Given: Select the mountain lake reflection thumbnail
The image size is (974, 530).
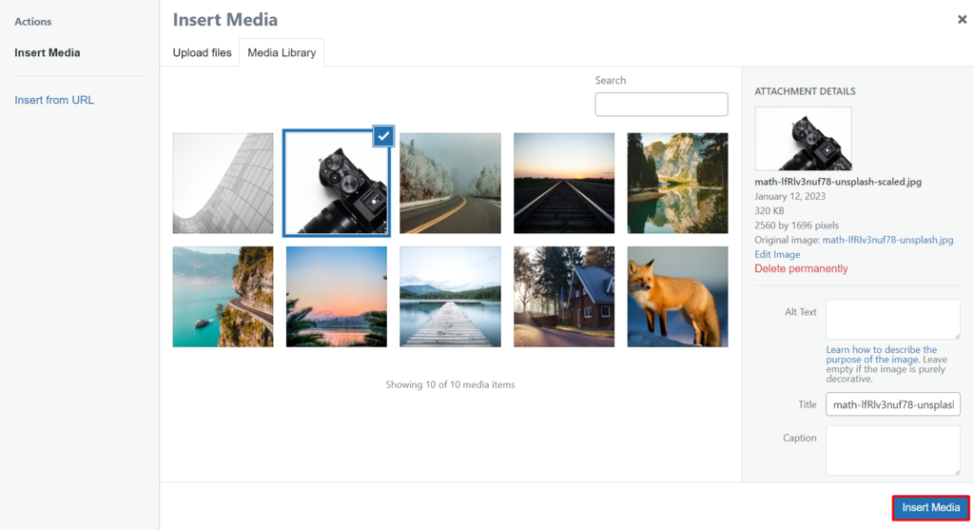Looking at the screenshot, I should pyautogui.click(x=677, y=184).
